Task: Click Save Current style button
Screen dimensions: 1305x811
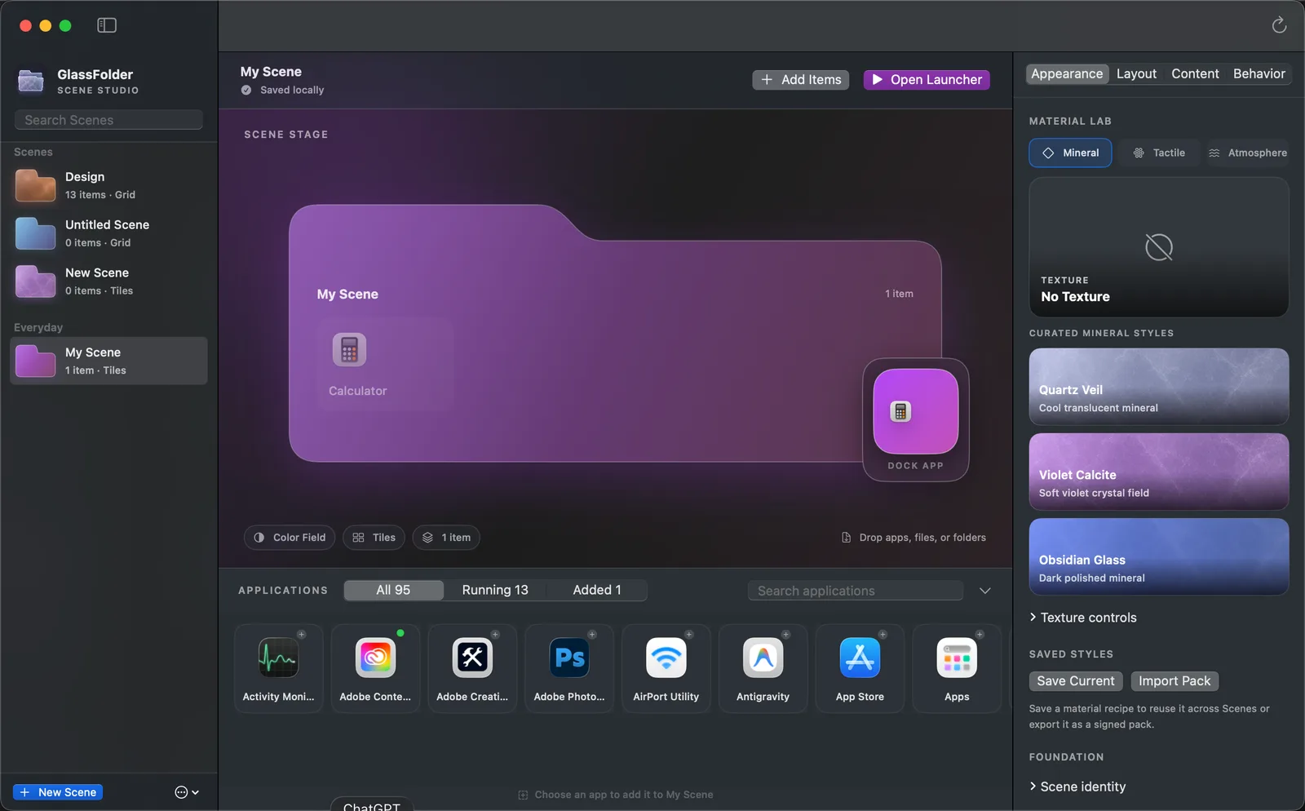Action: [1076, 681]
